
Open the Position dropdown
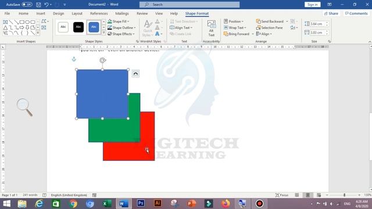pyautogui.click(x=234, y=21)
